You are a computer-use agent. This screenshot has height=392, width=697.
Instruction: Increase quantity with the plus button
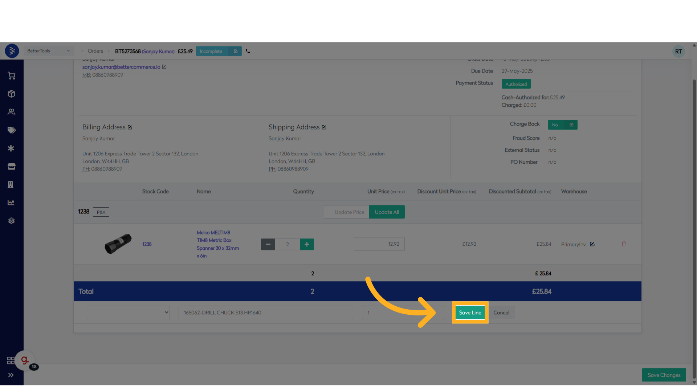[307, 244]
